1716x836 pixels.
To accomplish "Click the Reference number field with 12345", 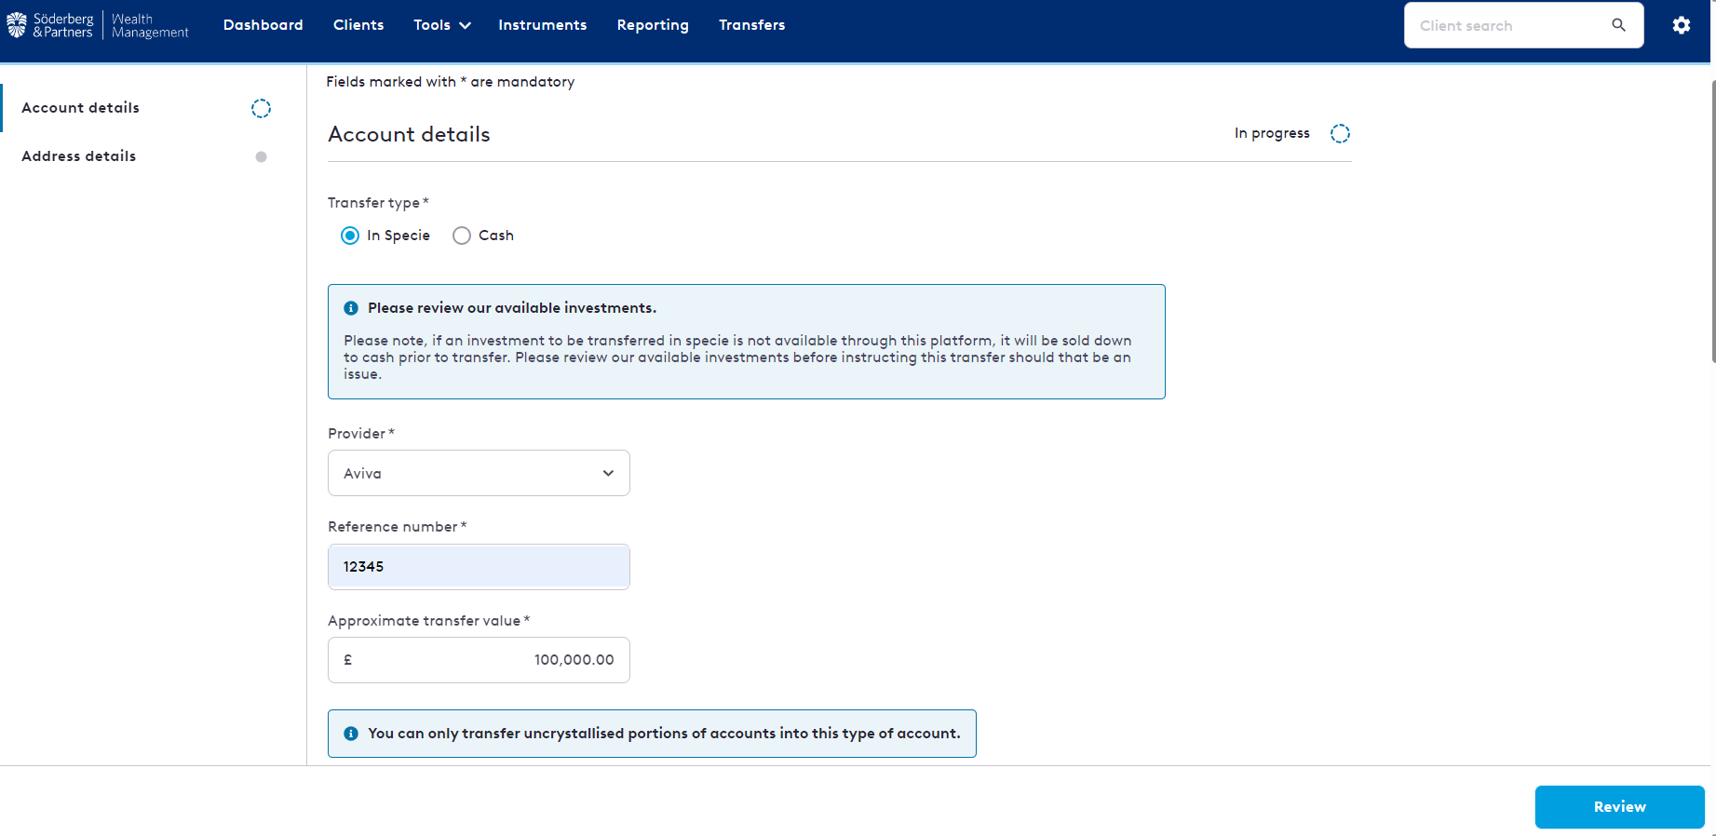I will (x=479, y=566).
